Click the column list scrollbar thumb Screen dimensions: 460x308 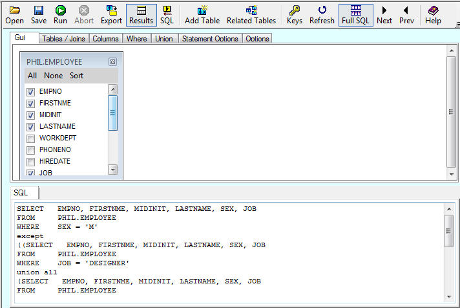tap(112, 113)
